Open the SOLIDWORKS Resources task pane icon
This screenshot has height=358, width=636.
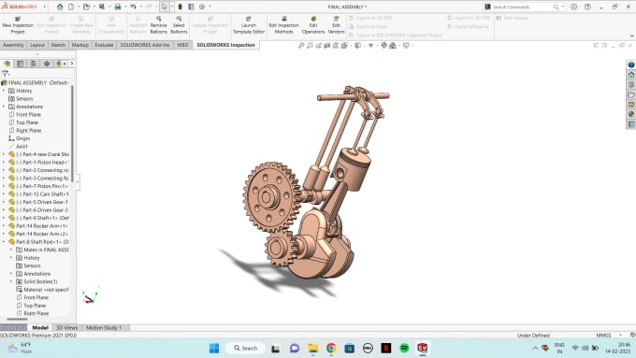[631, 75]
